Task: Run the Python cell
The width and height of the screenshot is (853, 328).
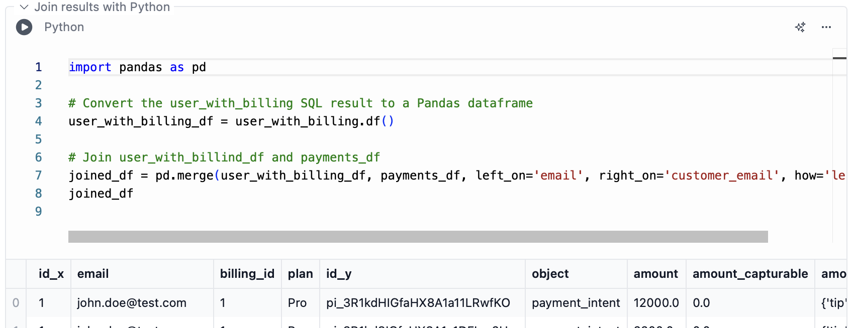Action: coord(24,27)
